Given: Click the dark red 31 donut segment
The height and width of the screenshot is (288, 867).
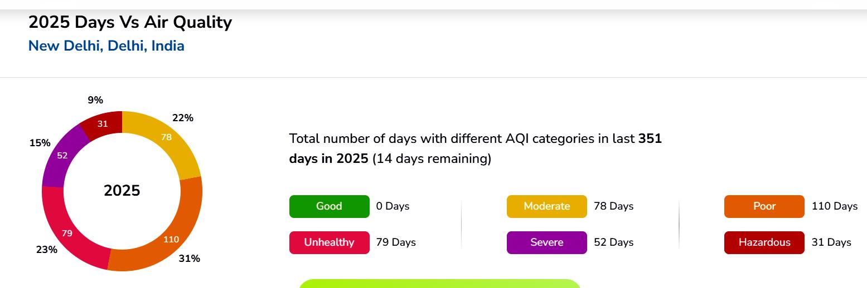Looking at the screenshot, I should coord(103,123).
